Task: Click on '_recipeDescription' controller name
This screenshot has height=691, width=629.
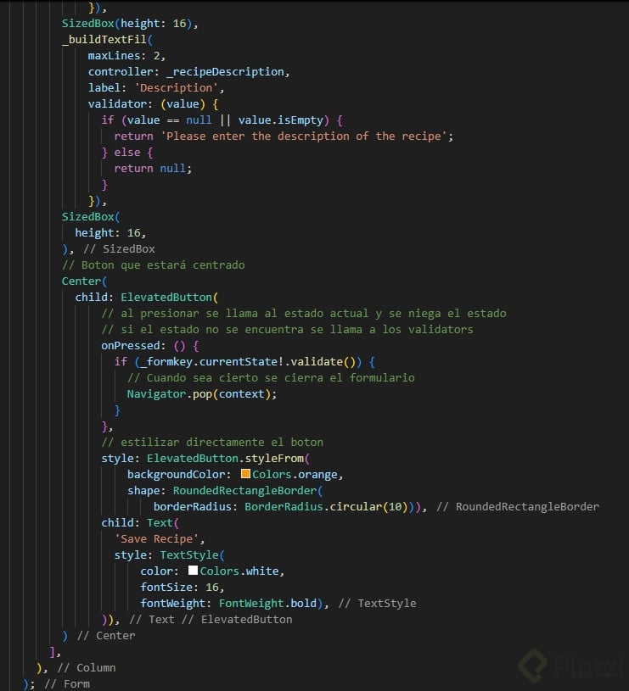Action: 225,72
